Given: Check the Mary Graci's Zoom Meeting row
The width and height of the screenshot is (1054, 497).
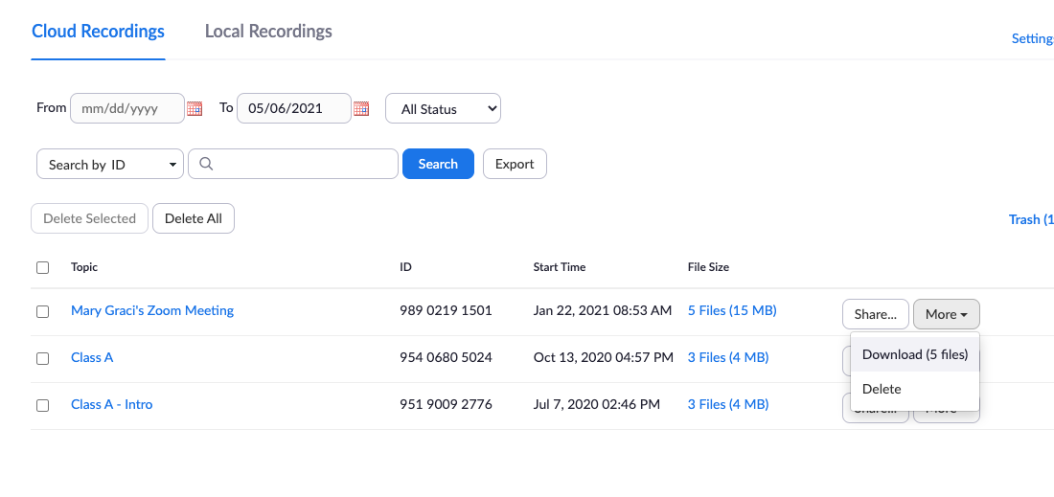Looking at the screenshot, I should (x=42, y=311).
